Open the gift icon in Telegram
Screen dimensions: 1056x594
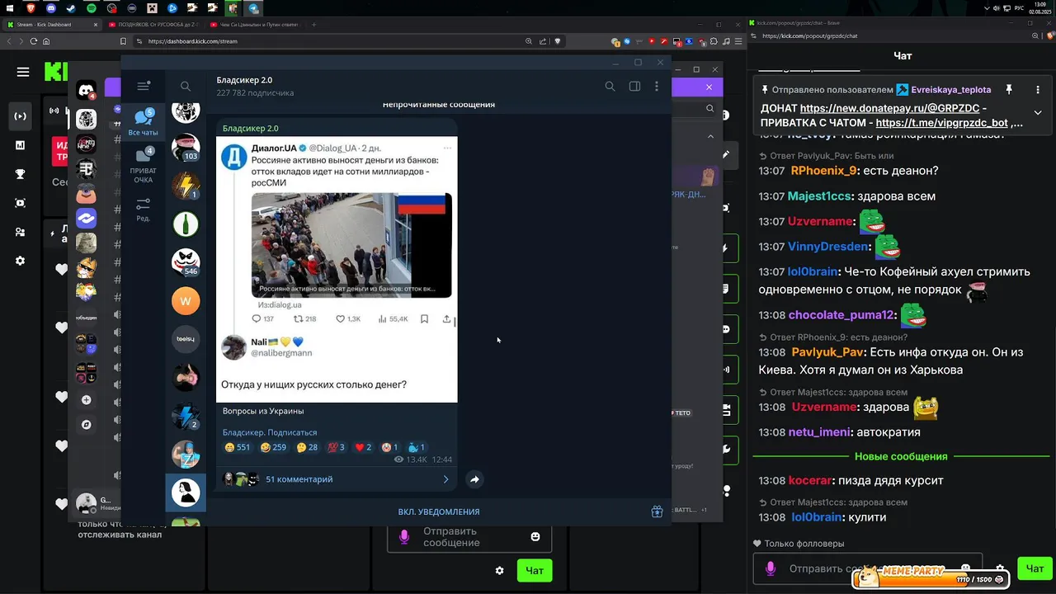657,511
